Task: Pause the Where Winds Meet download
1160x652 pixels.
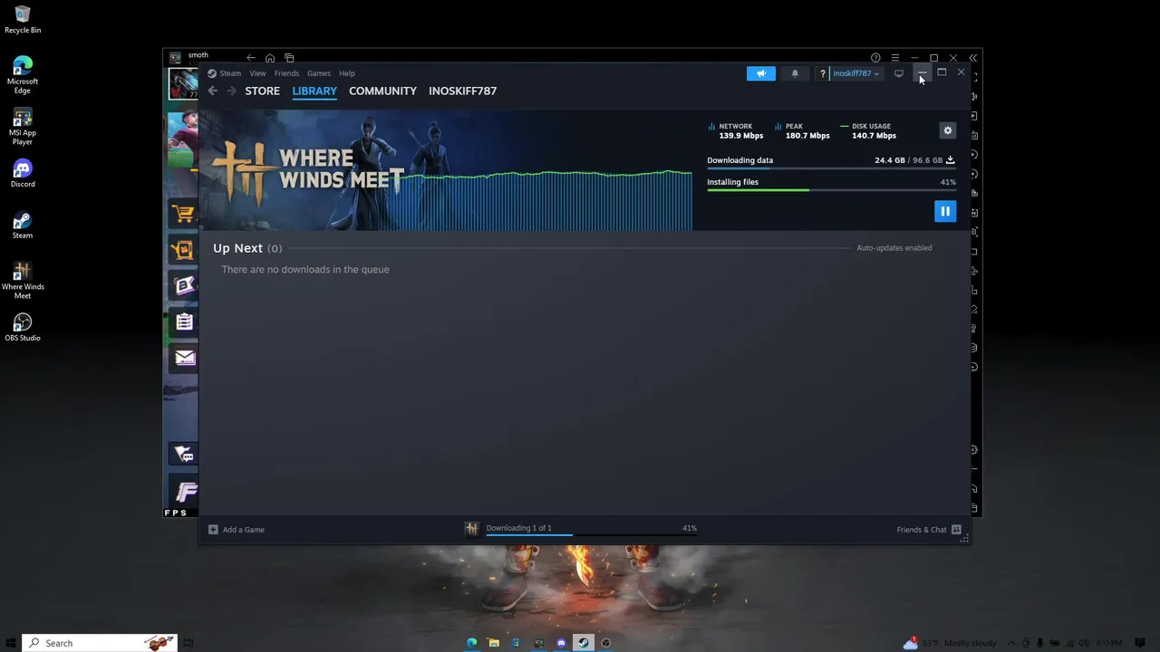Action: pyautogui.click(x=945, y=211)
